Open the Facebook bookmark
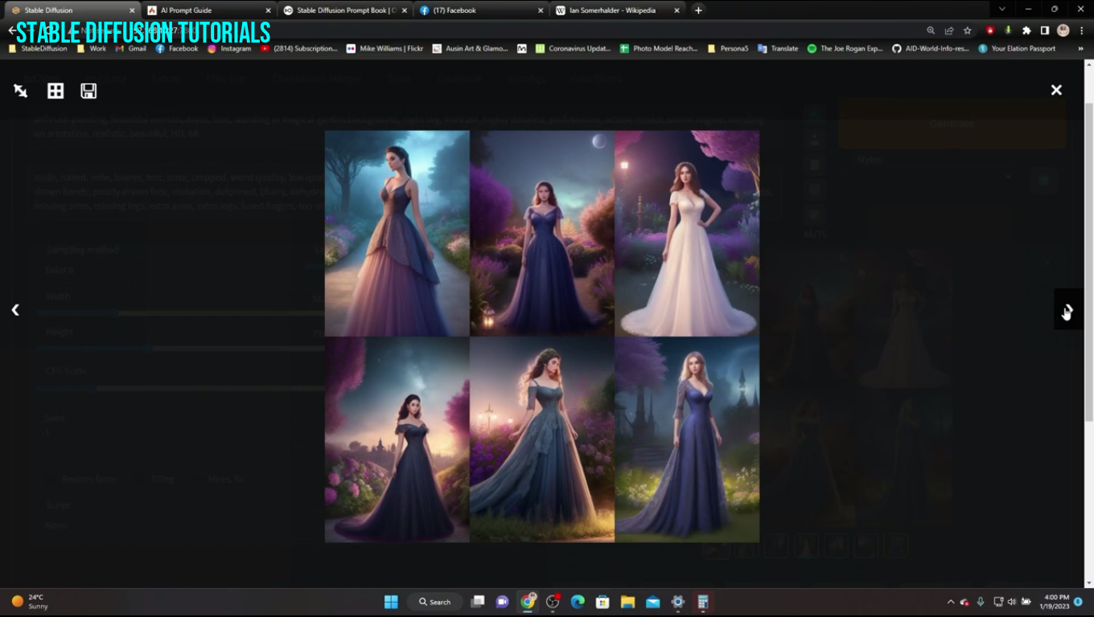 pyautogui.click(x=176, y=48)
